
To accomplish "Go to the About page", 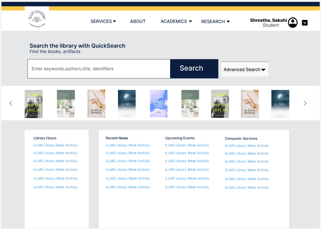I will pyautogui.click(x=138, y=21).
